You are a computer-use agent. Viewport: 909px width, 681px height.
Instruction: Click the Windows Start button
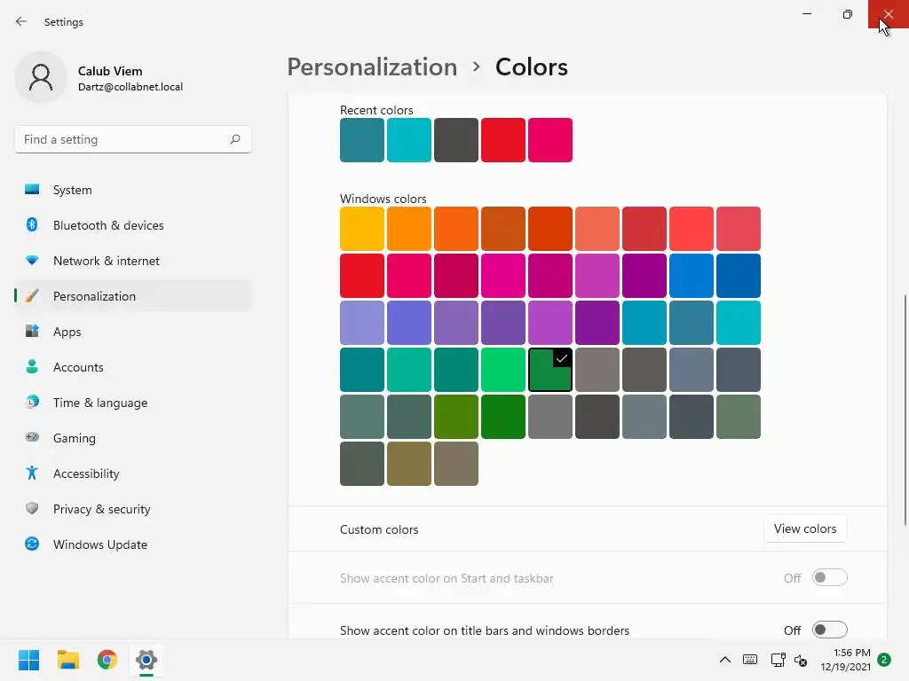29,660
